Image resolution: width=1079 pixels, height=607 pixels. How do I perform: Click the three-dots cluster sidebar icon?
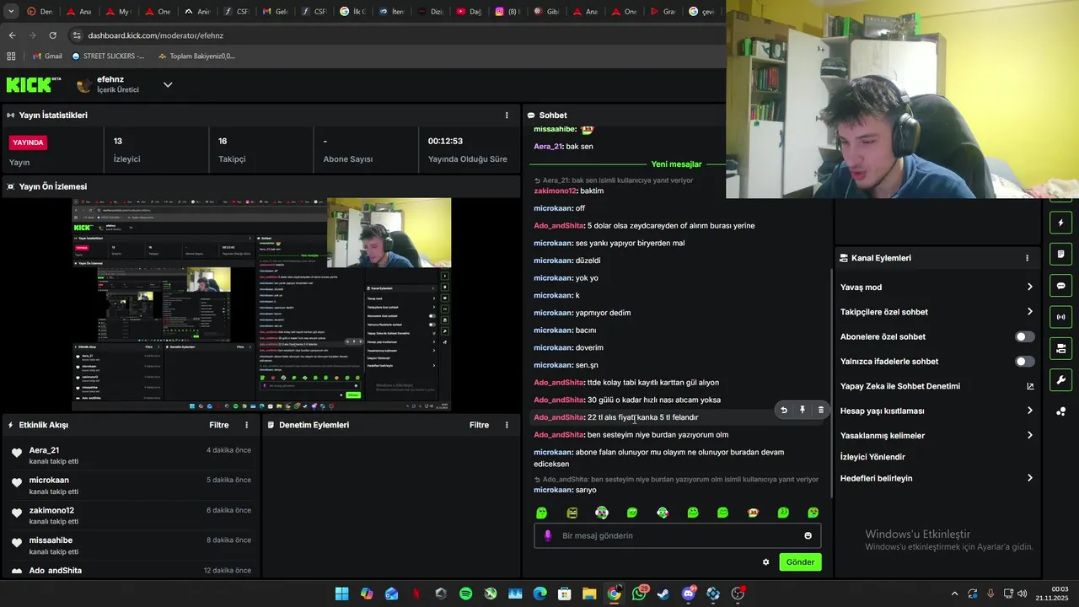tap(1060, 411)
